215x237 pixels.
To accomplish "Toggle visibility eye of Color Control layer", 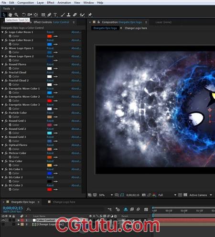I will [3, 220].
